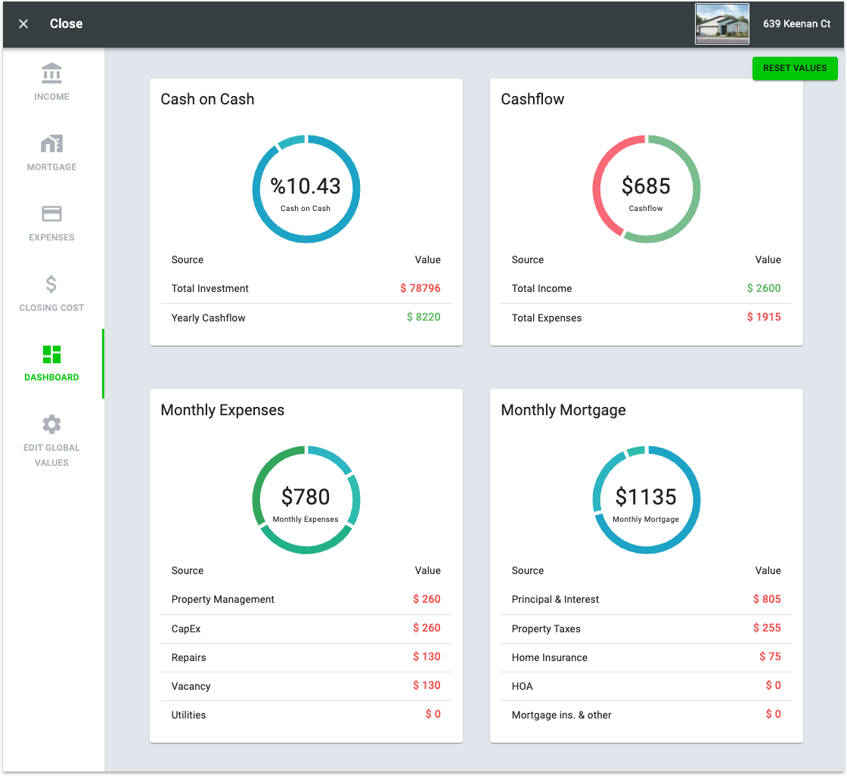Click the Edit Global Values gear icon
The image size is (847, 776).
tap(52, 424)
